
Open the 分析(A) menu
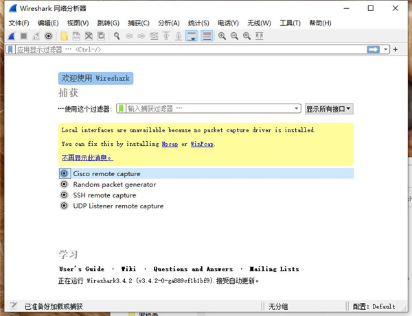(169, 23)
